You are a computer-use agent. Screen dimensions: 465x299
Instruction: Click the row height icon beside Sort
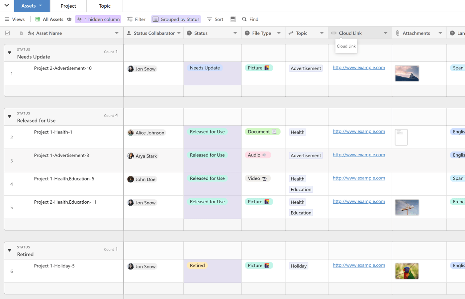pos(233,19)
